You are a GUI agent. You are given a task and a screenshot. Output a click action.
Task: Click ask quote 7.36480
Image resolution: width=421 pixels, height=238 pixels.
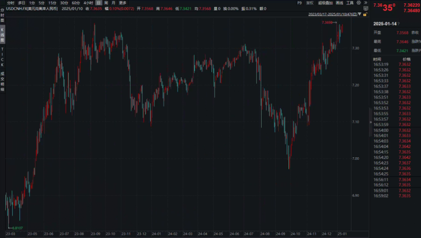[x=412, y=11]
